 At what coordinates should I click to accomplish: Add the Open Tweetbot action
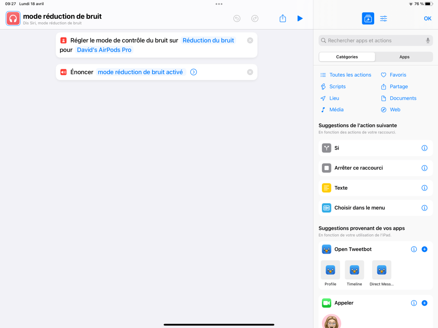point(424,249)
